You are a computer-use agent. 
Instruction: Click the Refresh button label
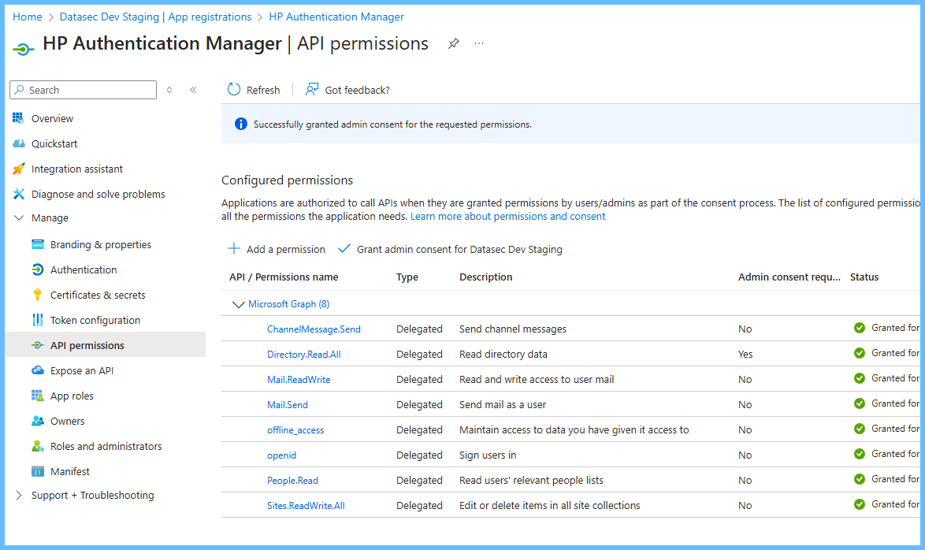pos(263,91)
